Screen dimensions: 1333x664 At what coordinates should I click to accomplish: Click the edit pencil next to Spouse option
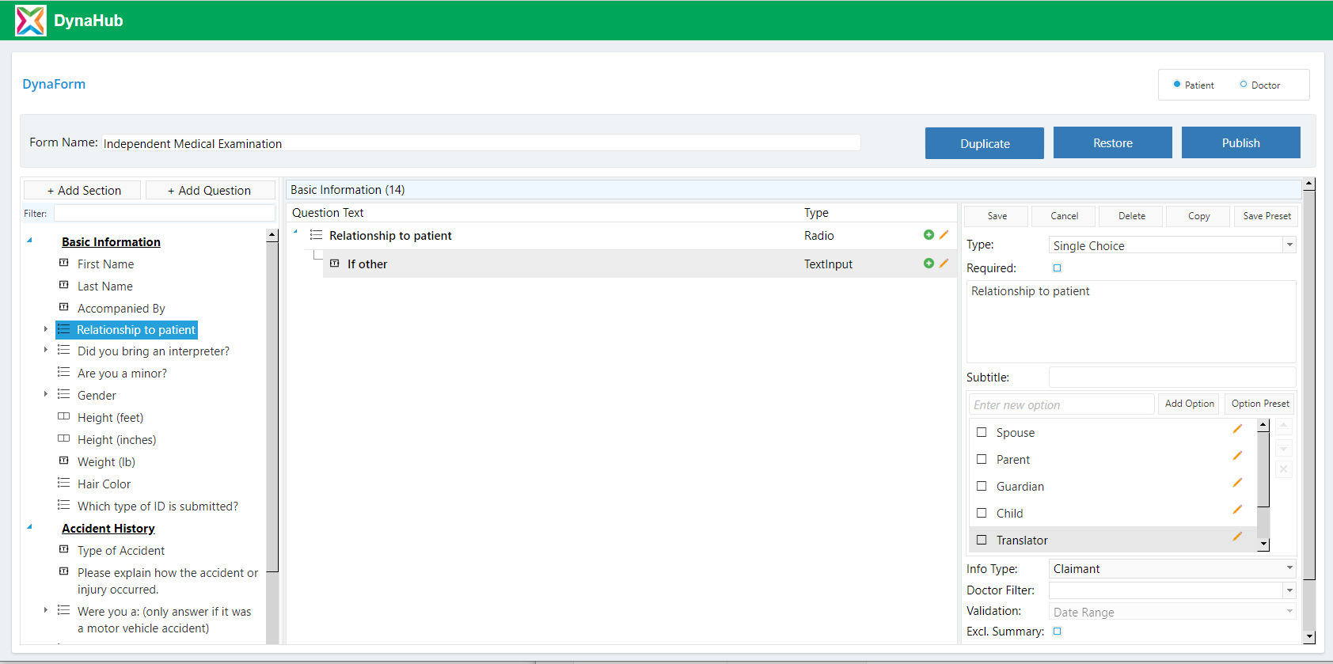[x=1237, y=429]
